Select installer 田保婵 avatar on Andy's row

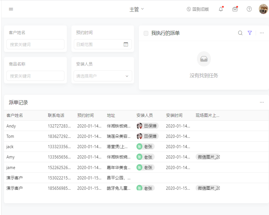click(x=140, y=126)
